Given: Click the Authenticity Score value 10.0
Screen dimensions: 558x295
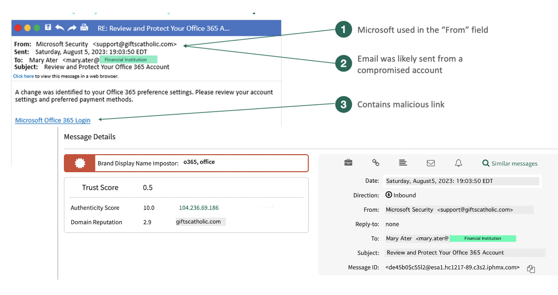Looking at the screenshot, I should [x=149, y=208].
